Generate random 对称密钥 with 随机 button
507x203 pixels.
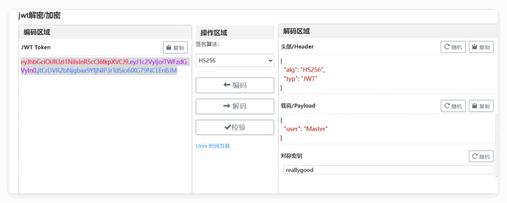481,157
